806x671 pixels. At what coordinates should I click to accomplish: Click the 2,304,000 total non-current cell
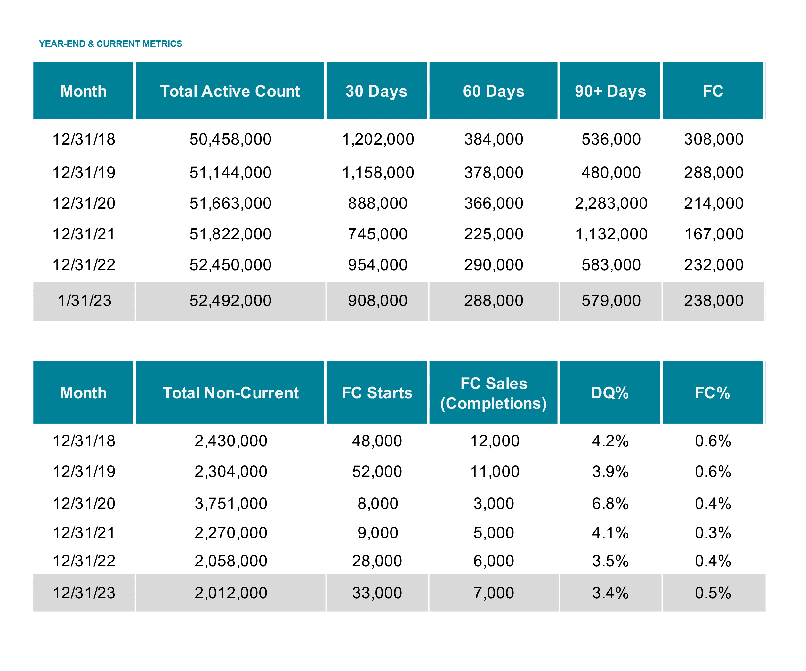[231, 472]
